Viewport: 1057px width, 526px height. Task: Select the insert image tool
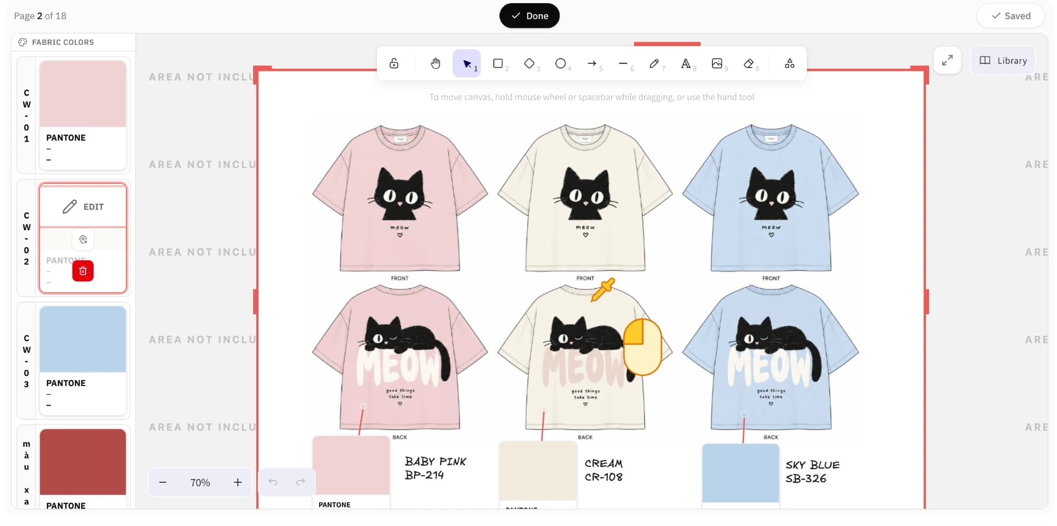pos(717,63)
